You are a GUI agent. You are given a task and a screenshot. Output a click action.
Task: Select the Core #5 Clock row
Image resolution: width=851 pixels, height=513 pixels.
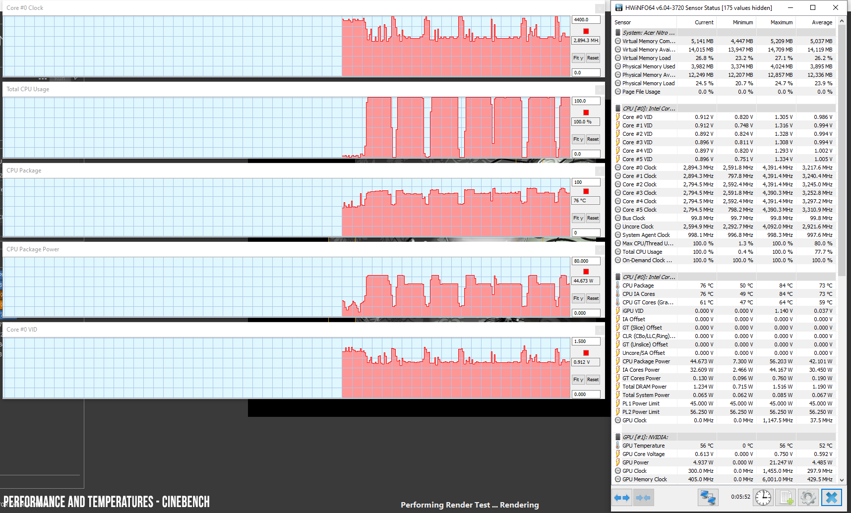(x=725, y=210)
